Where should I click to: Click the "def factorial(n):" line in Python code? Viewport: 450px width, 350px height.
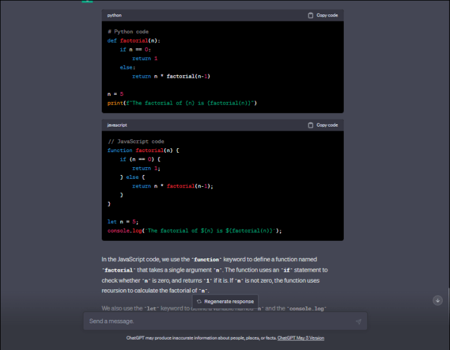coord(134,40)
